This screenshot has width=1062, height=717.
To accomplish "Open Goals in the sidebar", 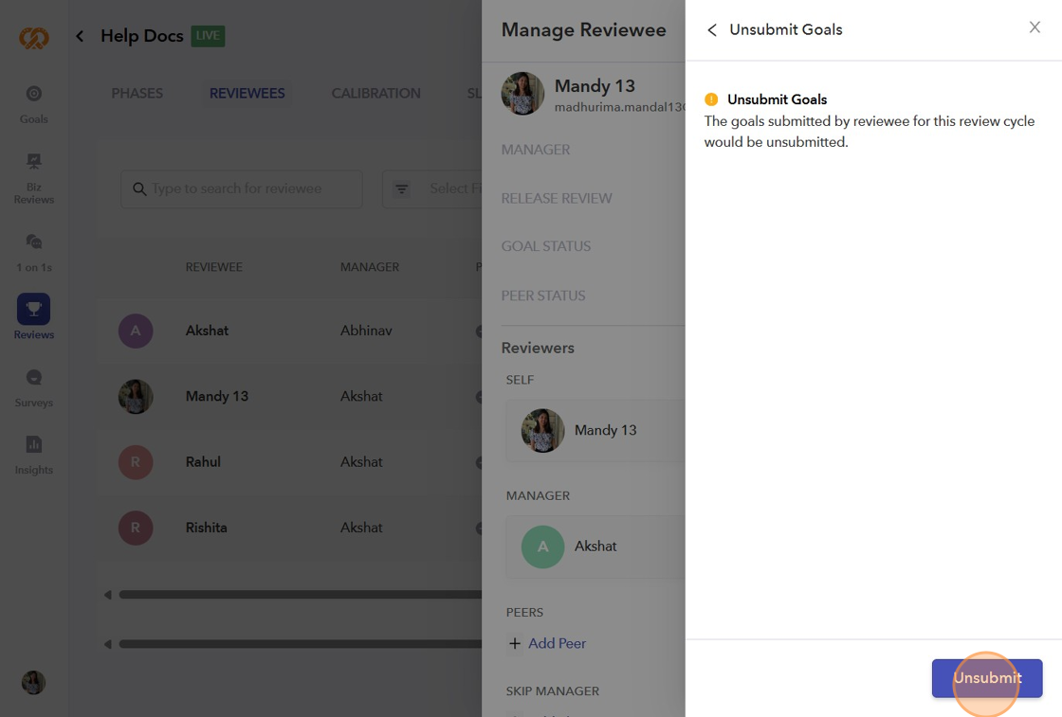I will pyautogui.click(x=33, y=104).
